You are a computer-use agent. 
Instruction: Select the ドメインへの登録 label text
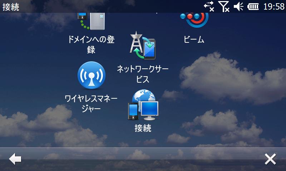[91, 45]
